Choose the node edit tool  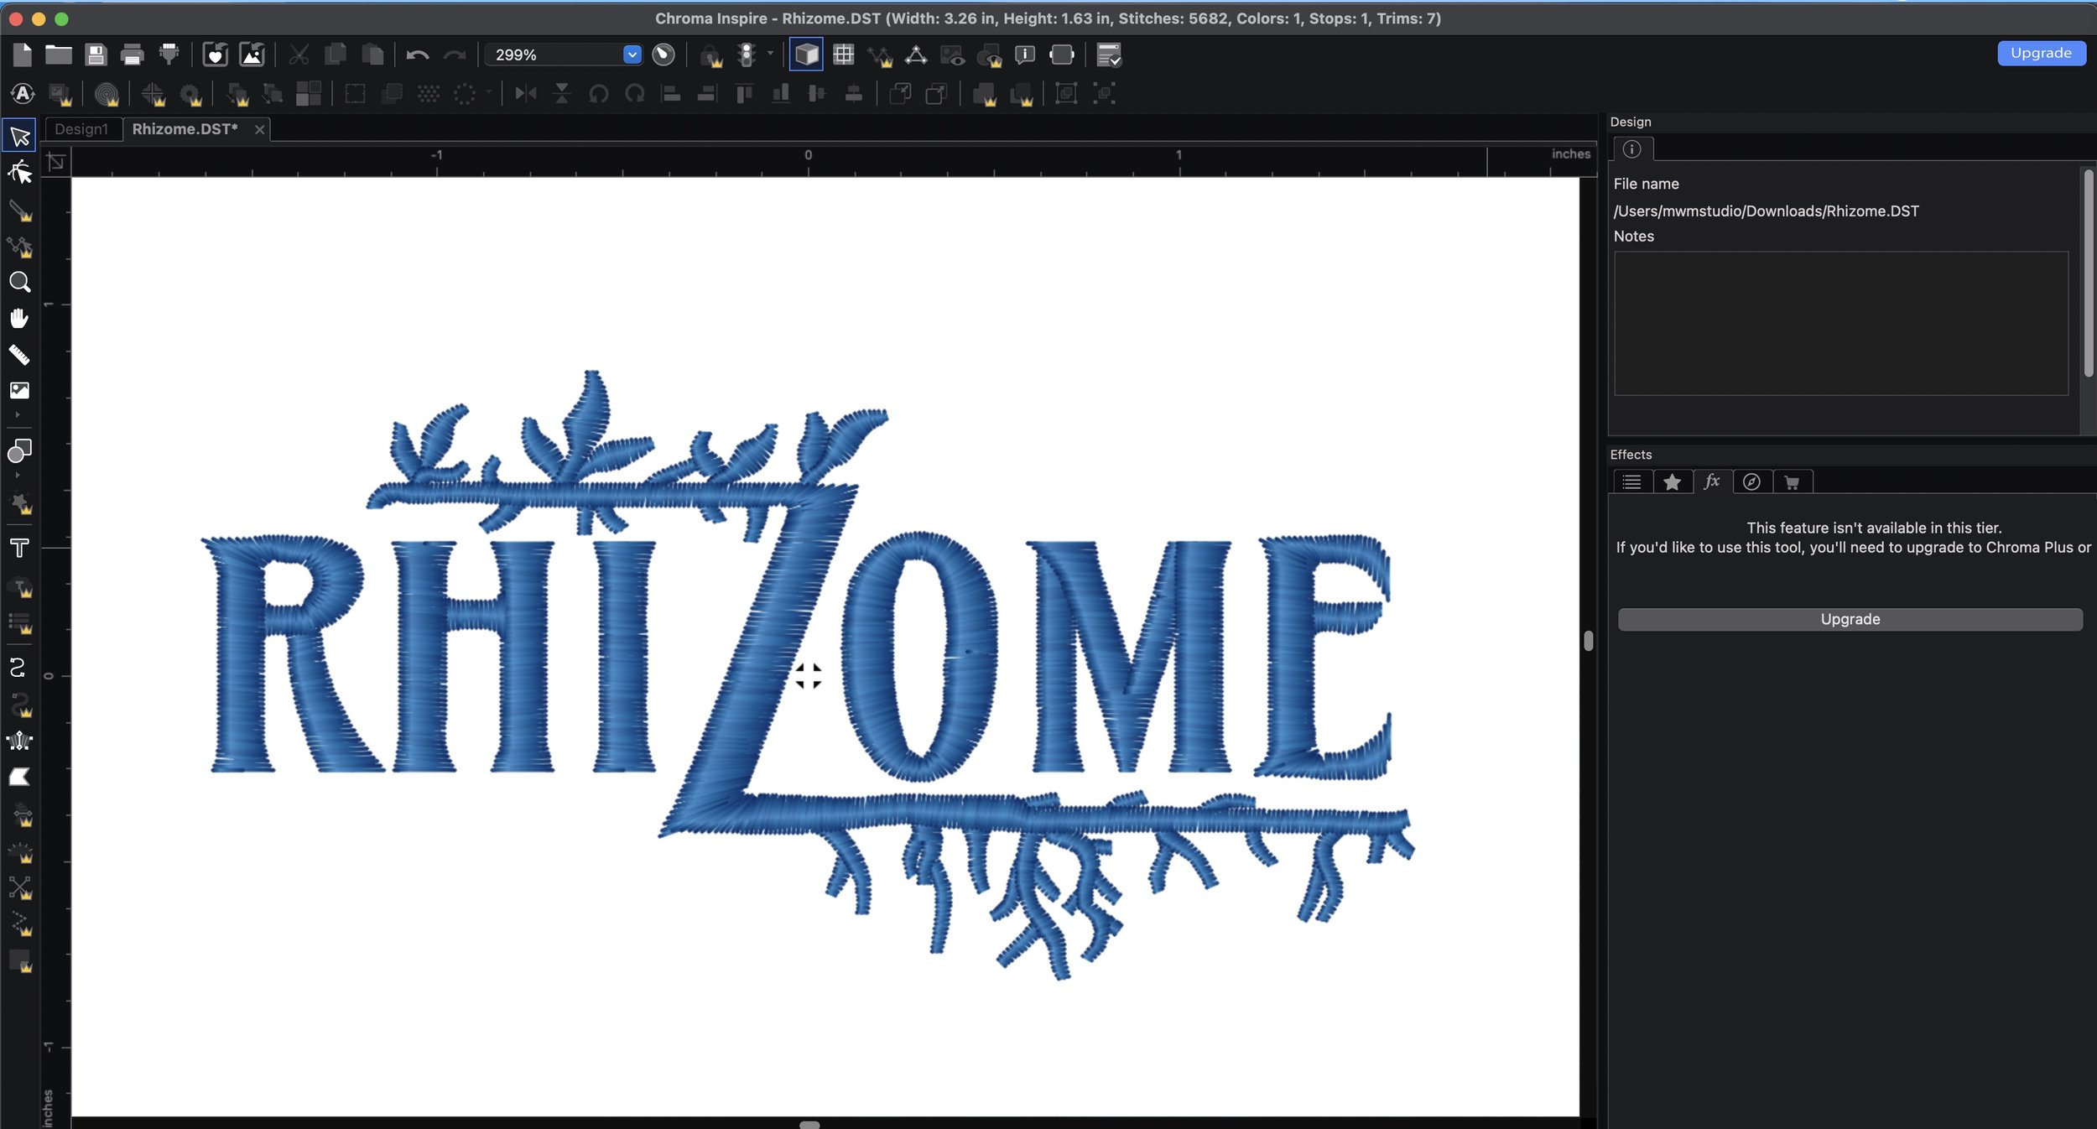pos(19,173)
